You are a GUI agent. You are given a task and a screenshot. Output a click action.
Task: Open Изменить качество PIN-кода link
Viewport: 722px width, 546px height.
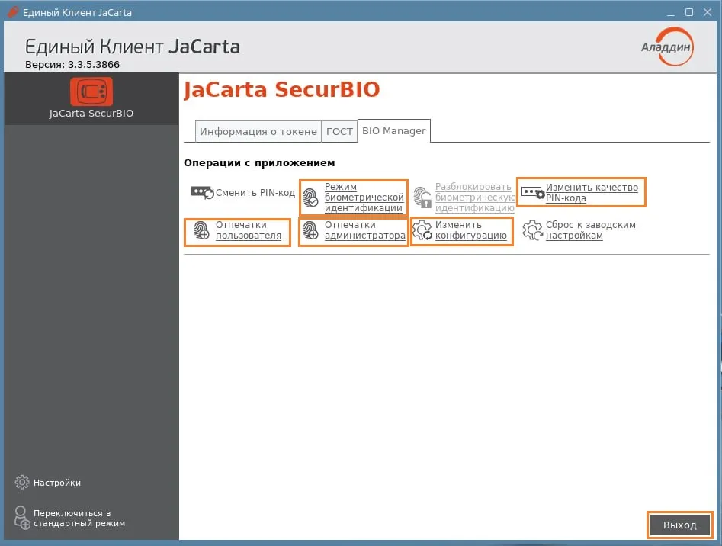pyautogui.click(x=592, y=193)
